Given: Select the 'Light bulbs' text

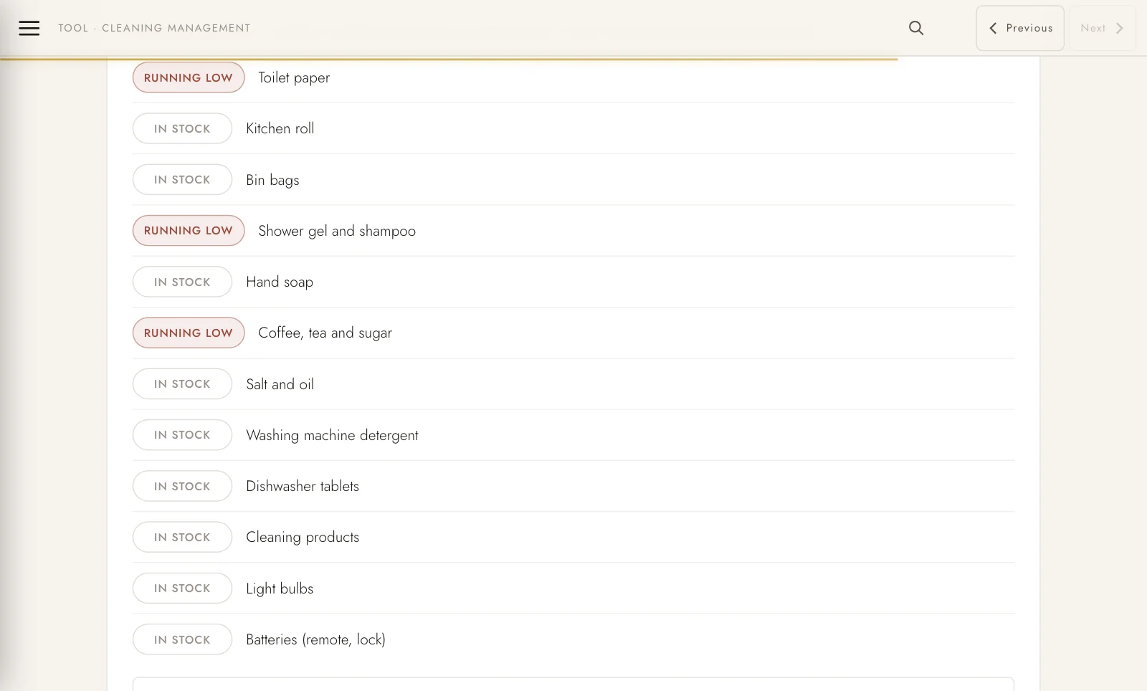Looking at the screenshot, I should (x=280, y=588).
